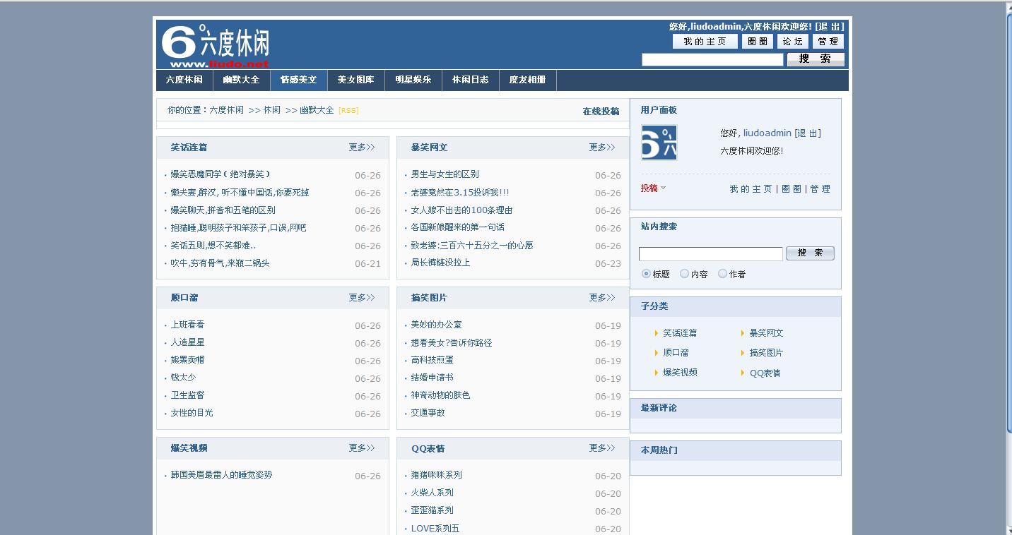Click the 论坛 button in header

[x=792, y=42]
